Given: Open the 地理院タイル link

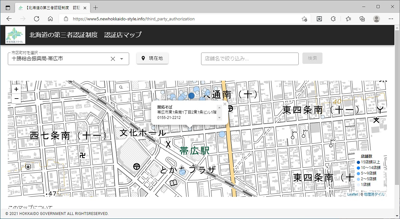Looking at the screenshot, I should click(x=374, y=194).
